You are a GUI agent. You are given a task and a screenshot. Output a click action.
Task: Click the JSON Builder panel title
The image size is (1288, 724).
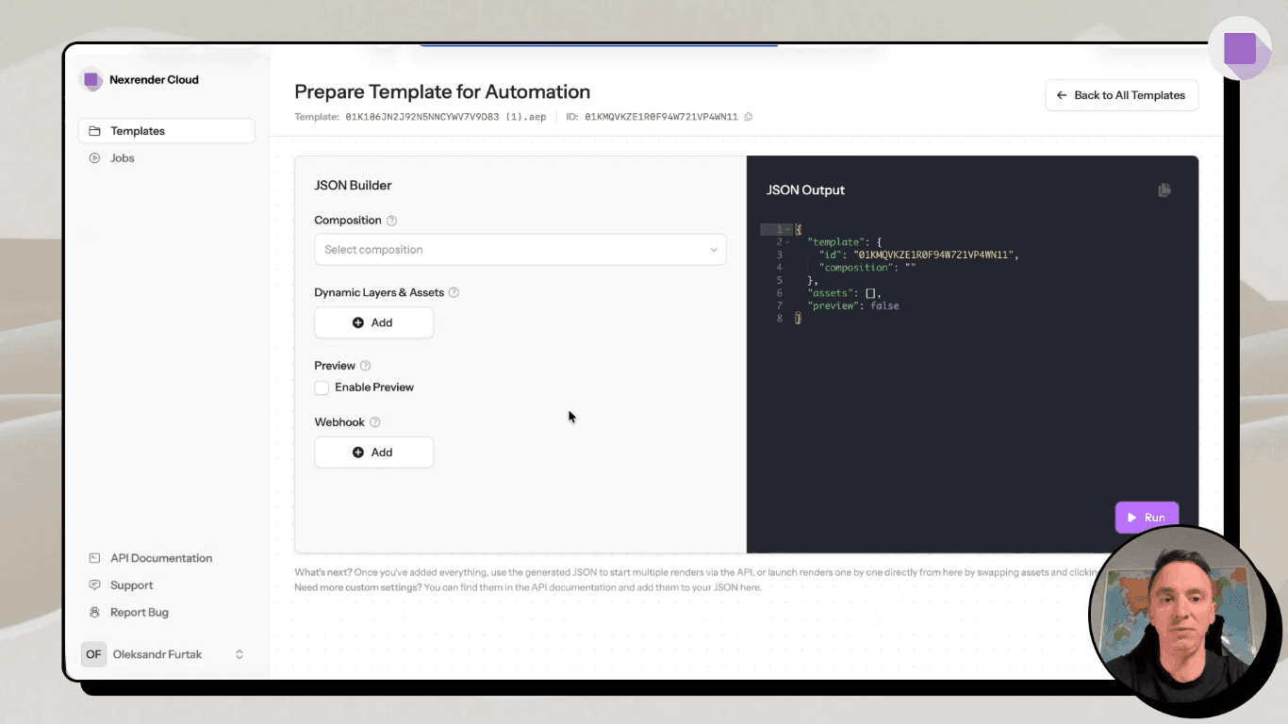tap(353, 186)
